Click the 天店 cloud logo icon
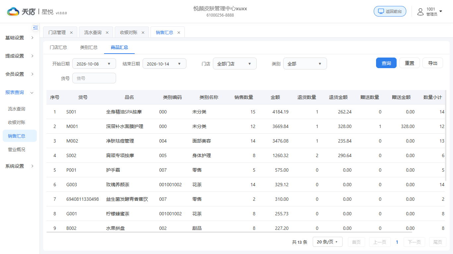 click(x=13, y=12)
